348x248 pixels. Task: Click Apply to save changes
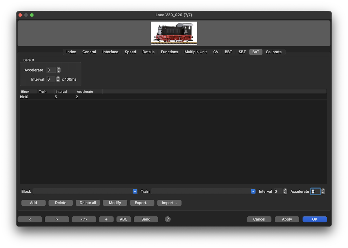tap(287, 219)
